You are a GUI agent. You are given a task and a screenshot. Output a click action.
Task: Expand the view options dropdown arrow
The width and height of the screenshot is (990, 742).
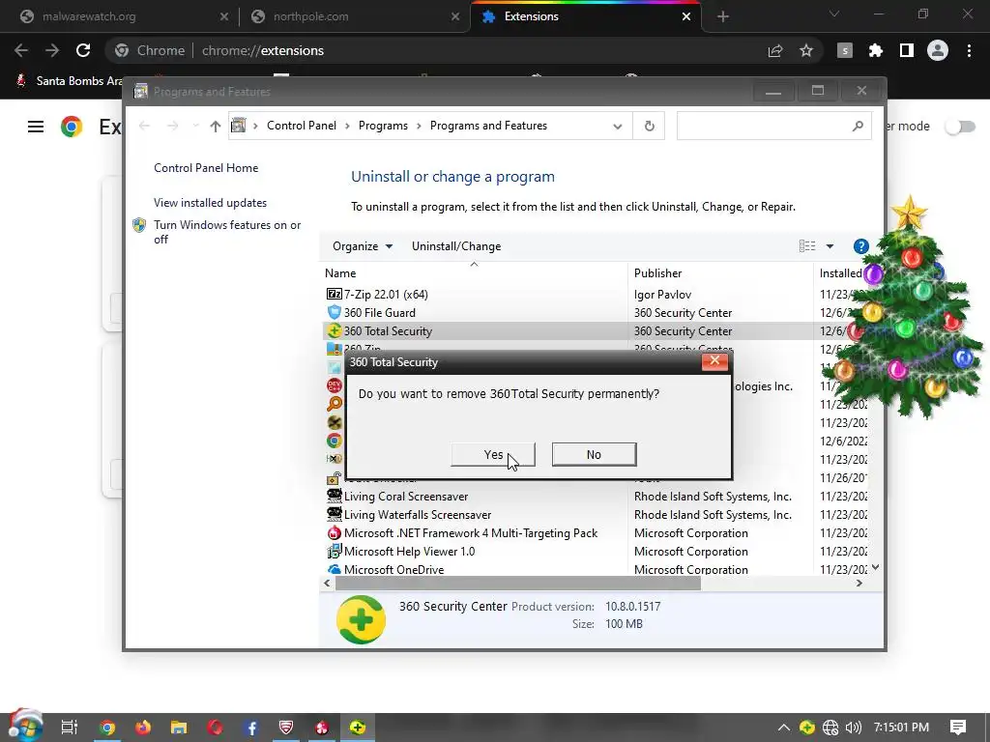830,246
